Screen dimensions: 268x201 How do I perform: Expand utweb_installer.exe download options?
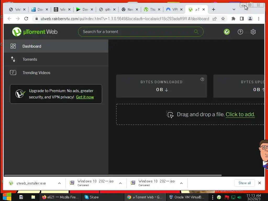[x=59, y=183]
